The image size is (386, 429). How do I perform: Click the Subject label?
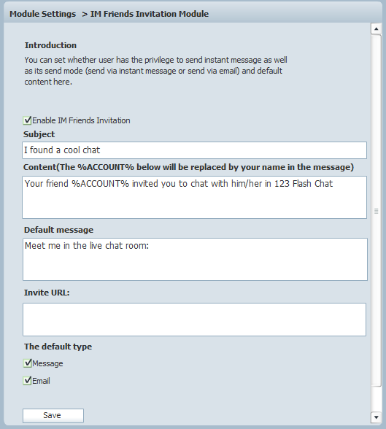click(x=39, y=134)
